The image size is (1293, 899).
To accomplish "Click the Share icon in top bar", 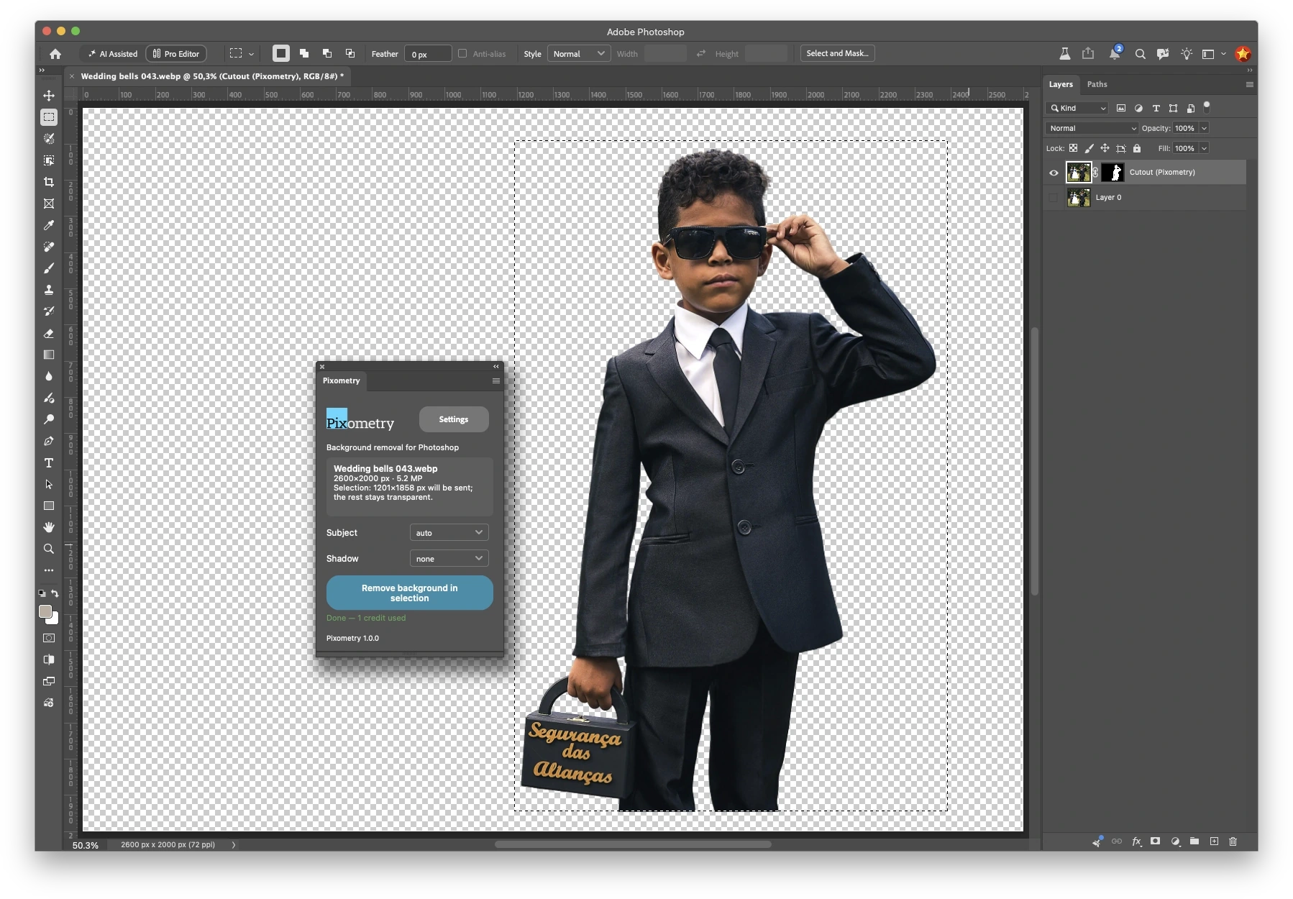I will tap(1088, 53).
